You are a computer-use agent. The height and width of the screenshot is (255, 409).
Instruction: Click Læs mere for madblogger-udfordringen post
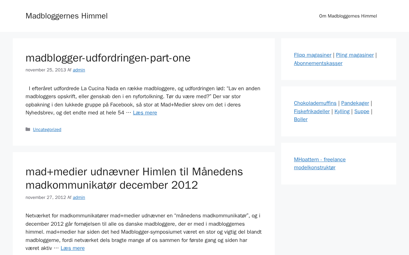click(145, 113)
